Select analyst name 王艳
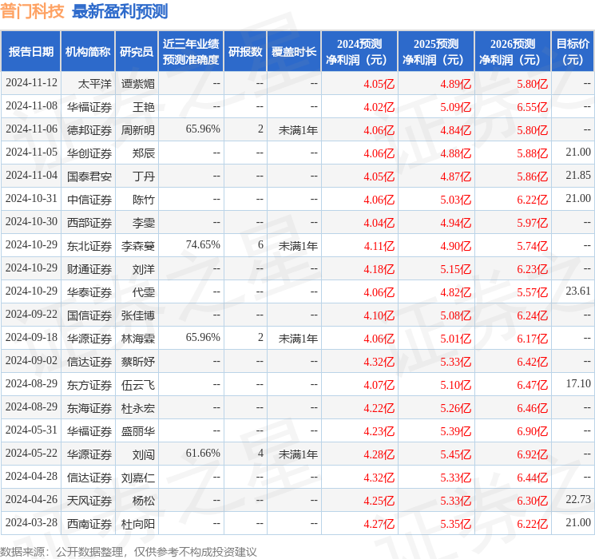This screenshot has width=595, height=559. (x=144, y=107)
